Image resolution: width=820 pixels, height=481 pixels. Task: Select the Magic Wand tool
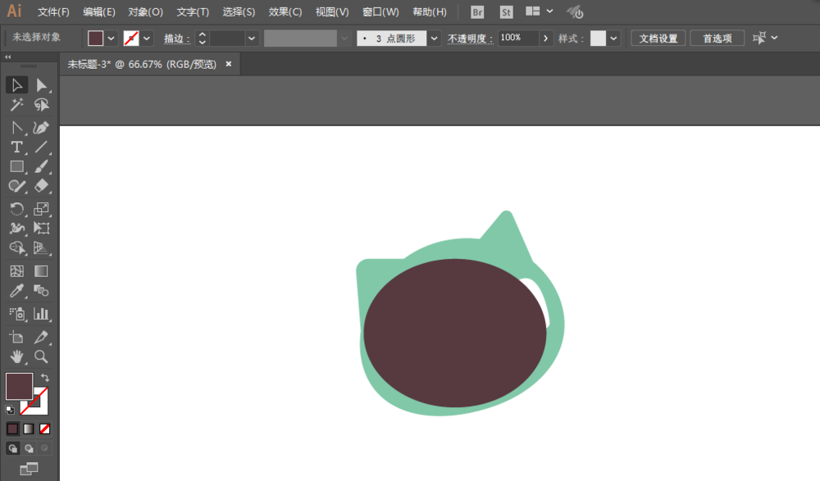point(16,105)
